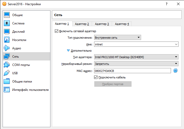Open the Общие section icon
This screenshot has width=184, height=129.
[7, 15]
